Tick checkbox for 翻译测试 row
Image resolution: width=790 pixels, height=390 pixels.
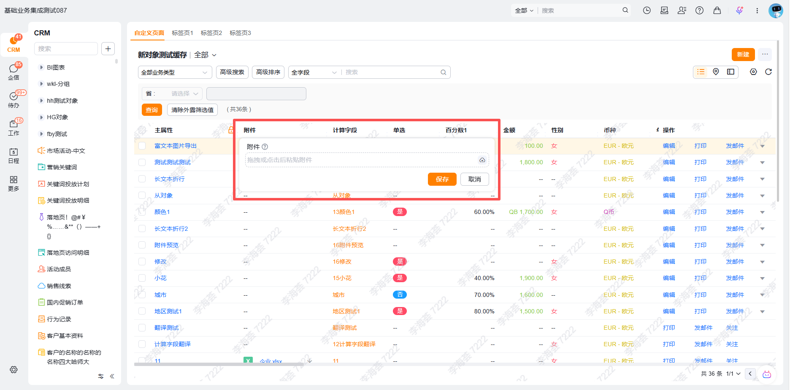[142, 328]
